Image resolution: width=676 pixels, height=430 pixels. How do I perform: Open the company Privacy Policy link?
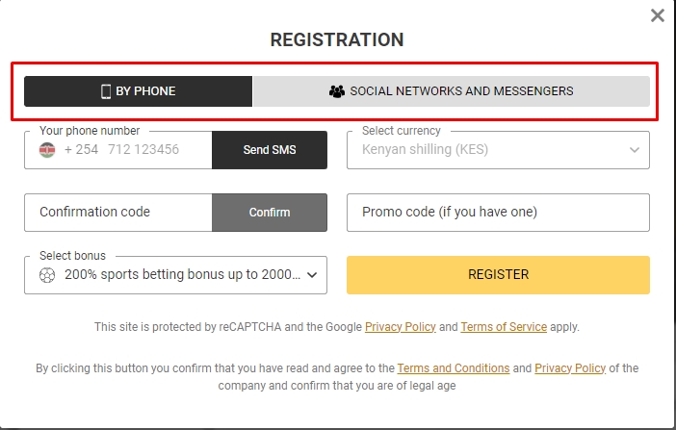(x=570, y=368)
